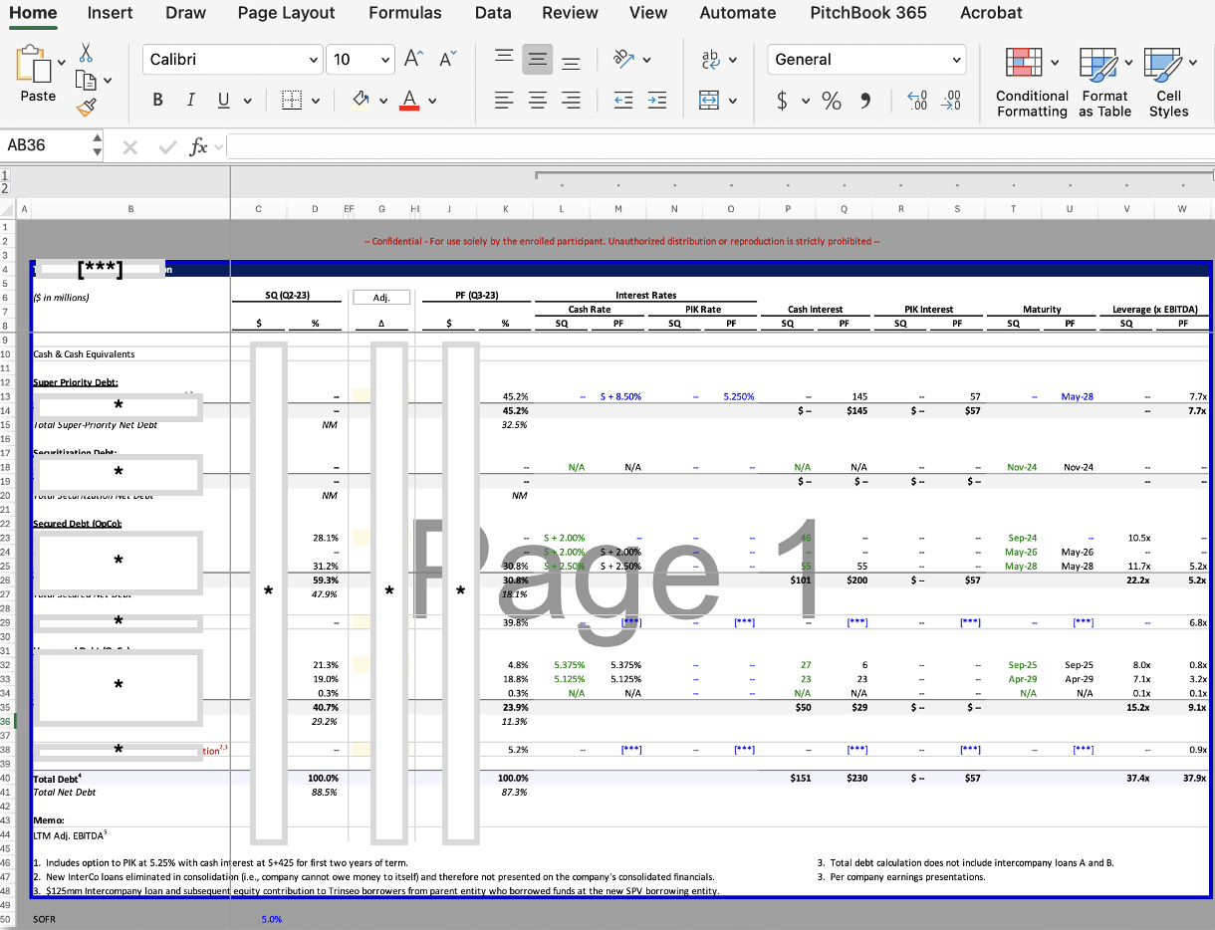Screen dimensions: 1215x930
Task: Decrease font size with the smaller A
Action: [x=447, y=59]
